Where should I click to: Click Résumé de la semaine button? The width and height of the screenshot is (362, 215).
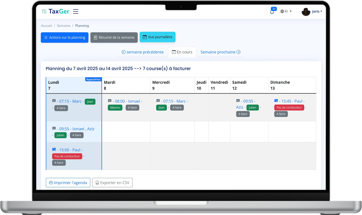pos(114,37)
